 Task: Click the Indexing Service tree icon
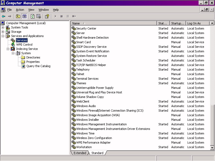click(13, 49)
